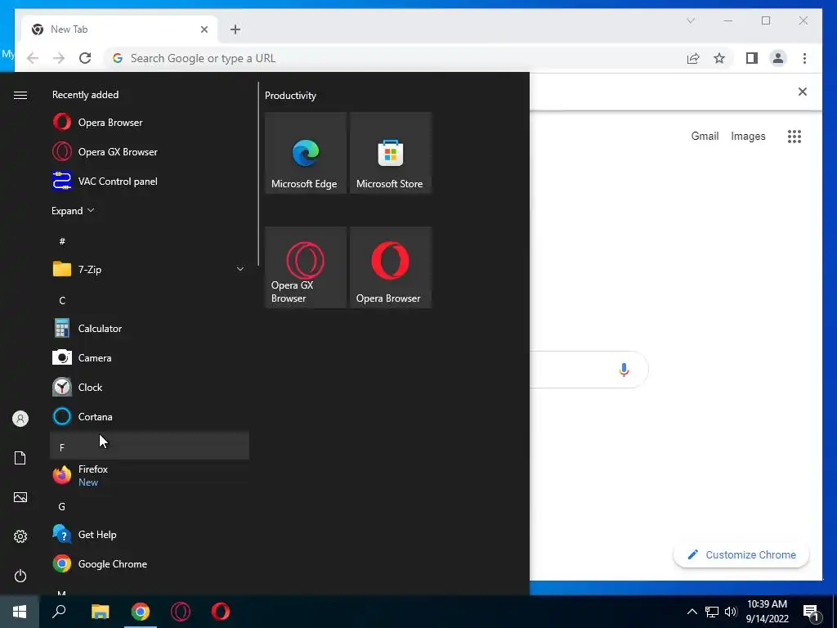Open the 7-Zip folder entry
The width and height of the screenshot is (837, 628).
[150, 269]
